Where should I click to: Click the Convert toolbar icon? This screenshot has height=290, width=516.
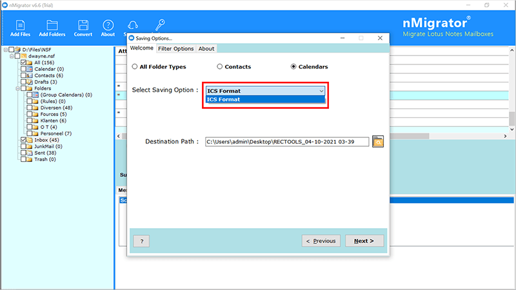(83, 26)
